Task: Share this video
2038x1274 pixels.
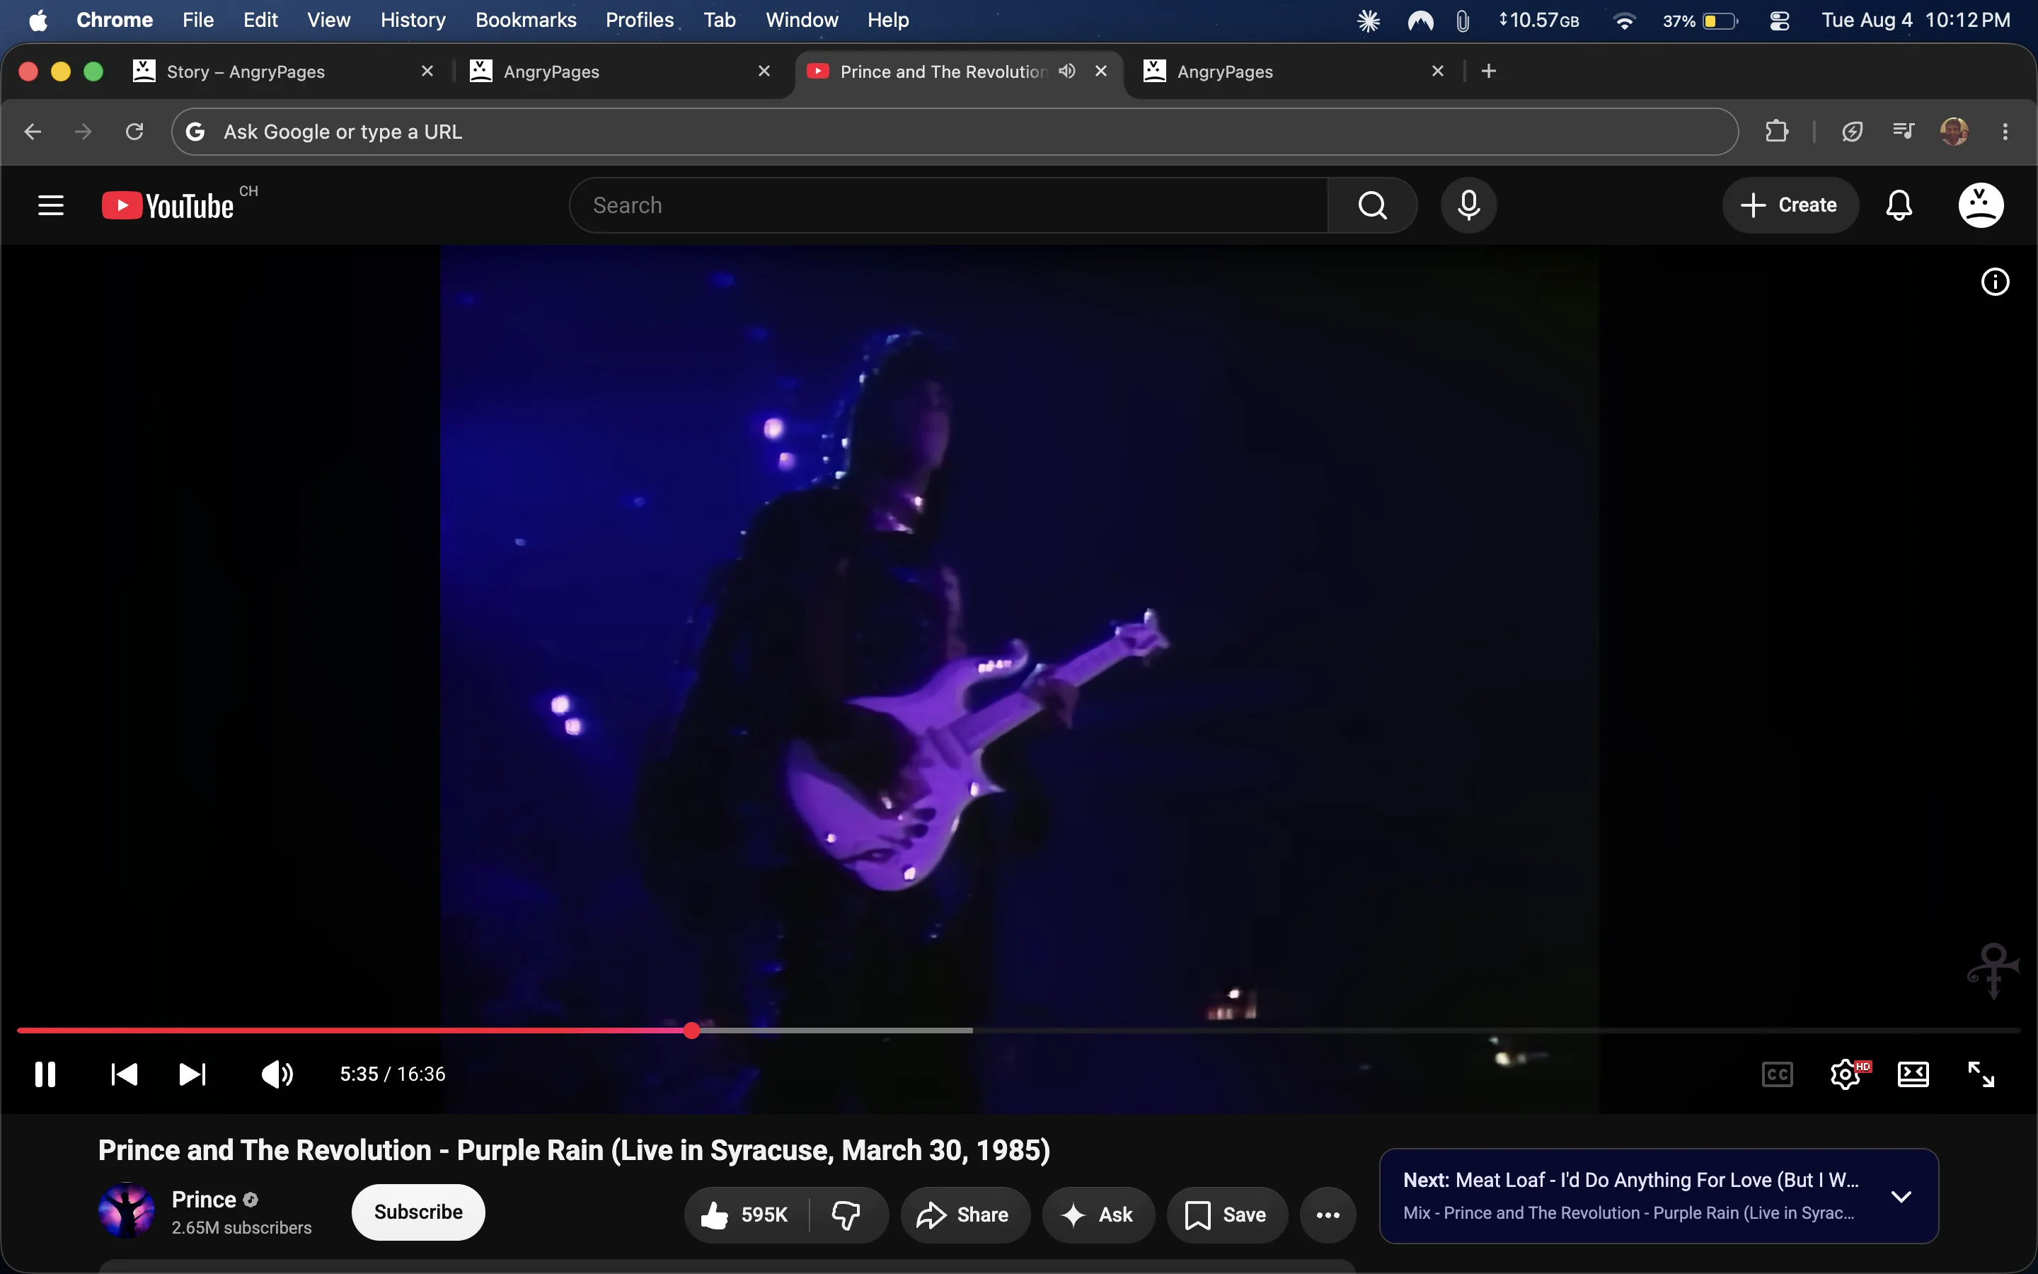Action: click(x=965, y=1214)
